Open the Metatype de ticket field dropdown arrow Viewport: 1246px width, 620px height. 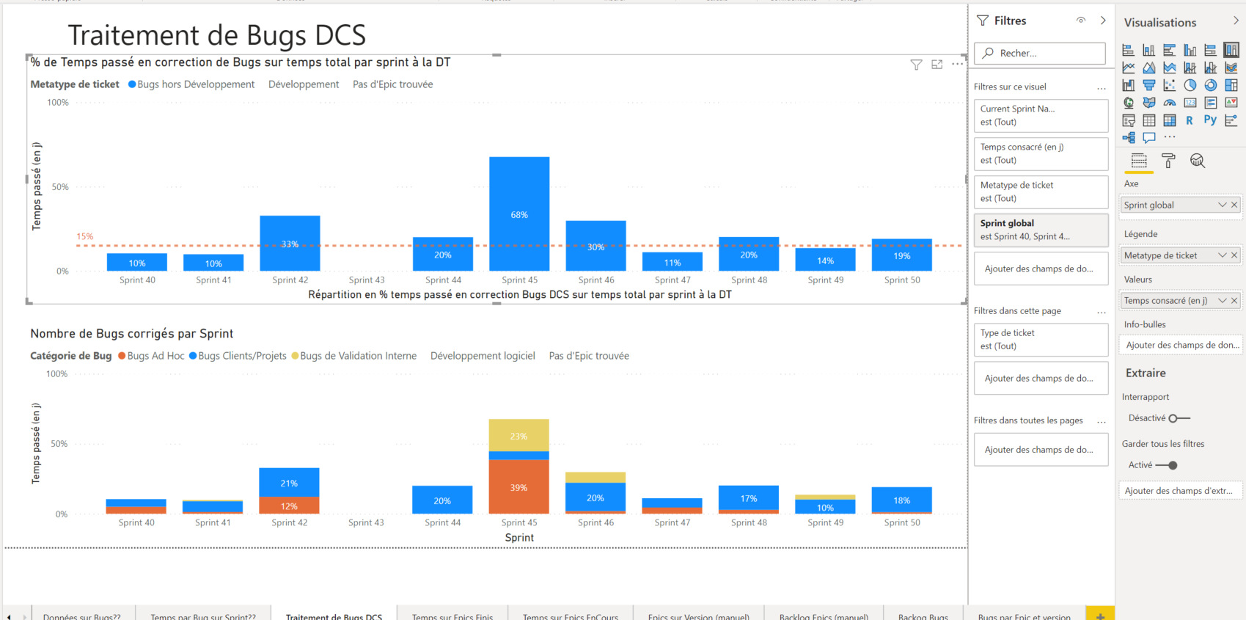coord(1222,255)
